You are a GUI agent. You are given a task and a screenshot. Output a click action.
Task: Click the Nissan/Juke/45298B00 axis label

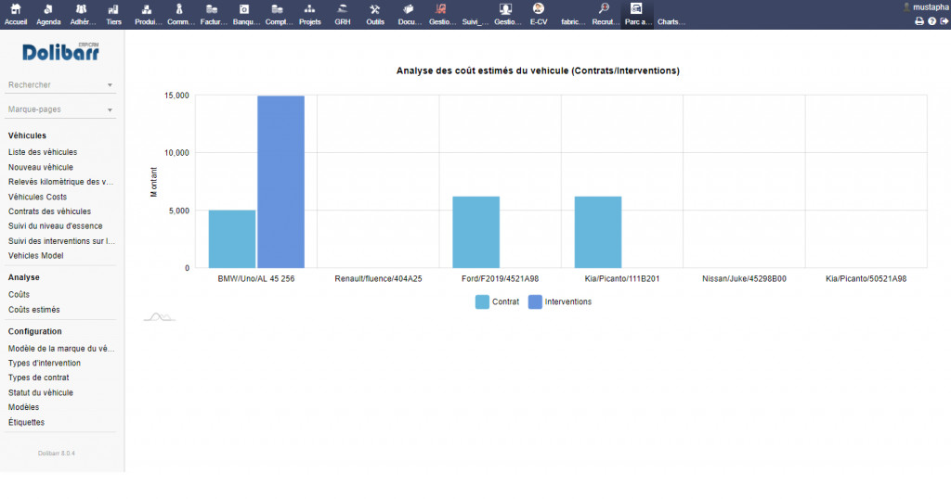pyautogui.click(x=744, y=278)
